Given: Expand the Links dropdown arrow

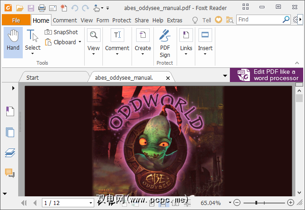Looking at the screenshot, I should point(186,54).
